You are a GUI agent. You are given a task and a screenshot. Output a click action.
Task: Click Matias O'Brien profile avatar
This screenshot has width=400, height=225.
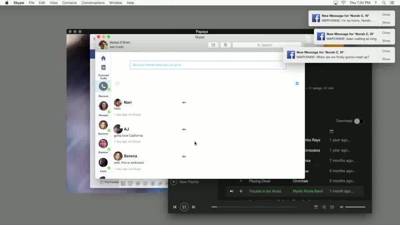103,45
